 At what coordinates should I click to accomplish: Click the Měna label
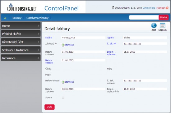(109, 69)
